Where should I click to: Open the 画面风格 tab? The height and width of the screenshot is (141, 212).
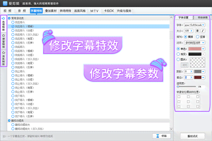(x=80, y=11)
